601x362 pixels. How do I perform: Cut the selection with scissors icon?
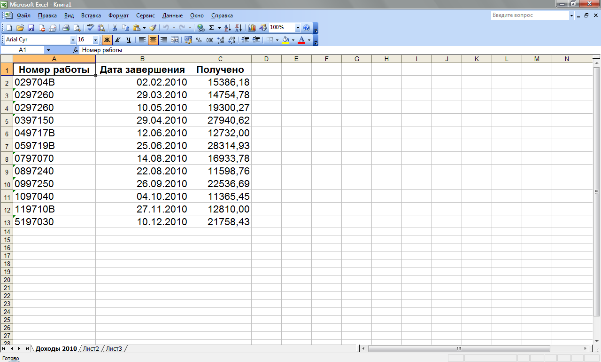tap(115, 28)
